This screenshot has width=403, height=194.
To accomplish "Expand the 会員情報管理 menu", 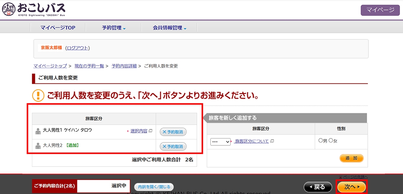I will pyautogui.click(x=170, y=28).
